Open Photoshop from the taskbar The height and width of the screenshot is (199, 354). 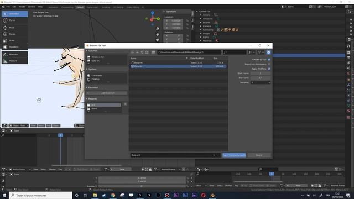click(185, 195)
